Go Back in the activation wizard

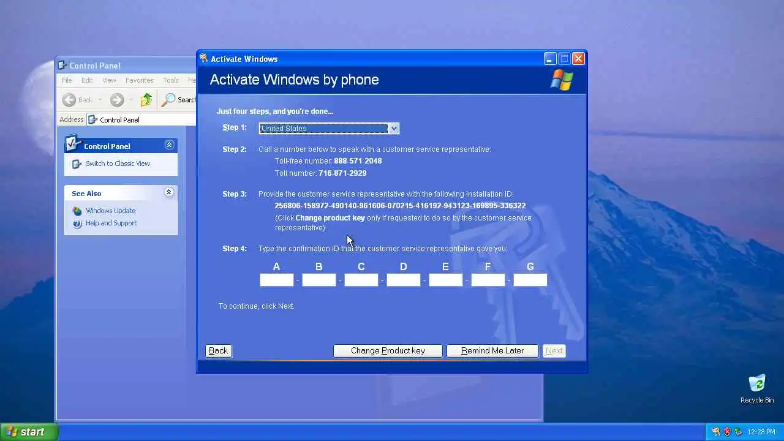(x=218, y=351)
